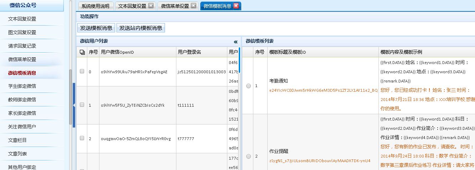Close the 微信模板消息 tab
The image size is (475, 170).
[x=236, y=6]
